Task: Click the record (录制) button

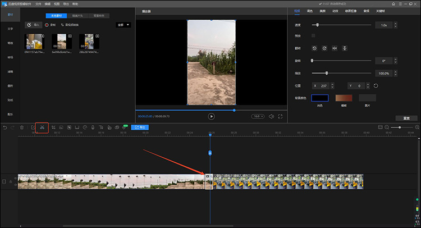Action: 50,25
